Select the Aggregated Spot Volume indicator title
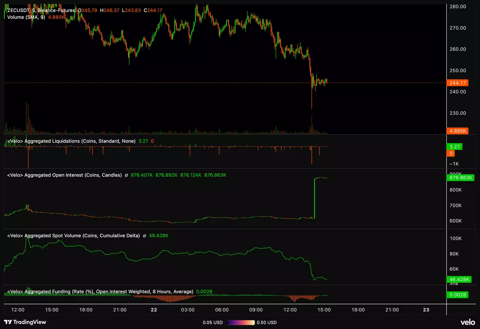Screen dimensions: 480x329 (x=73, y=236)
